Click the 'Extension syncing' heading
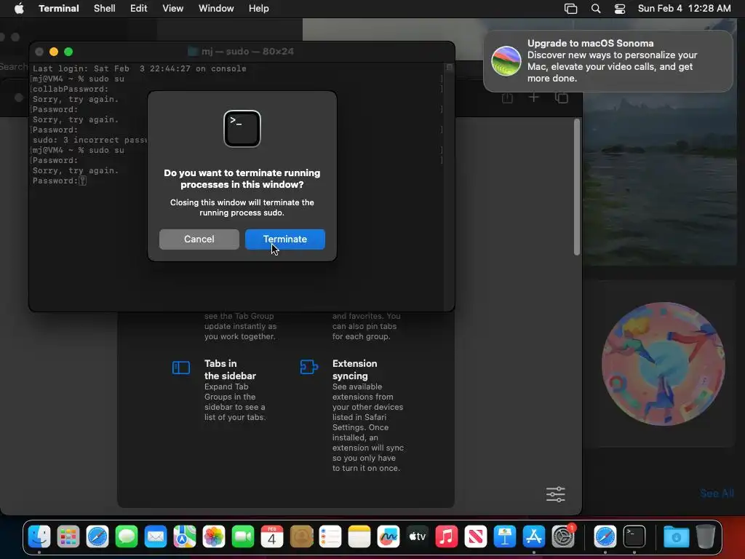This screenshot has width=745, height=559. pyautogui.click(x=355, y=370)
